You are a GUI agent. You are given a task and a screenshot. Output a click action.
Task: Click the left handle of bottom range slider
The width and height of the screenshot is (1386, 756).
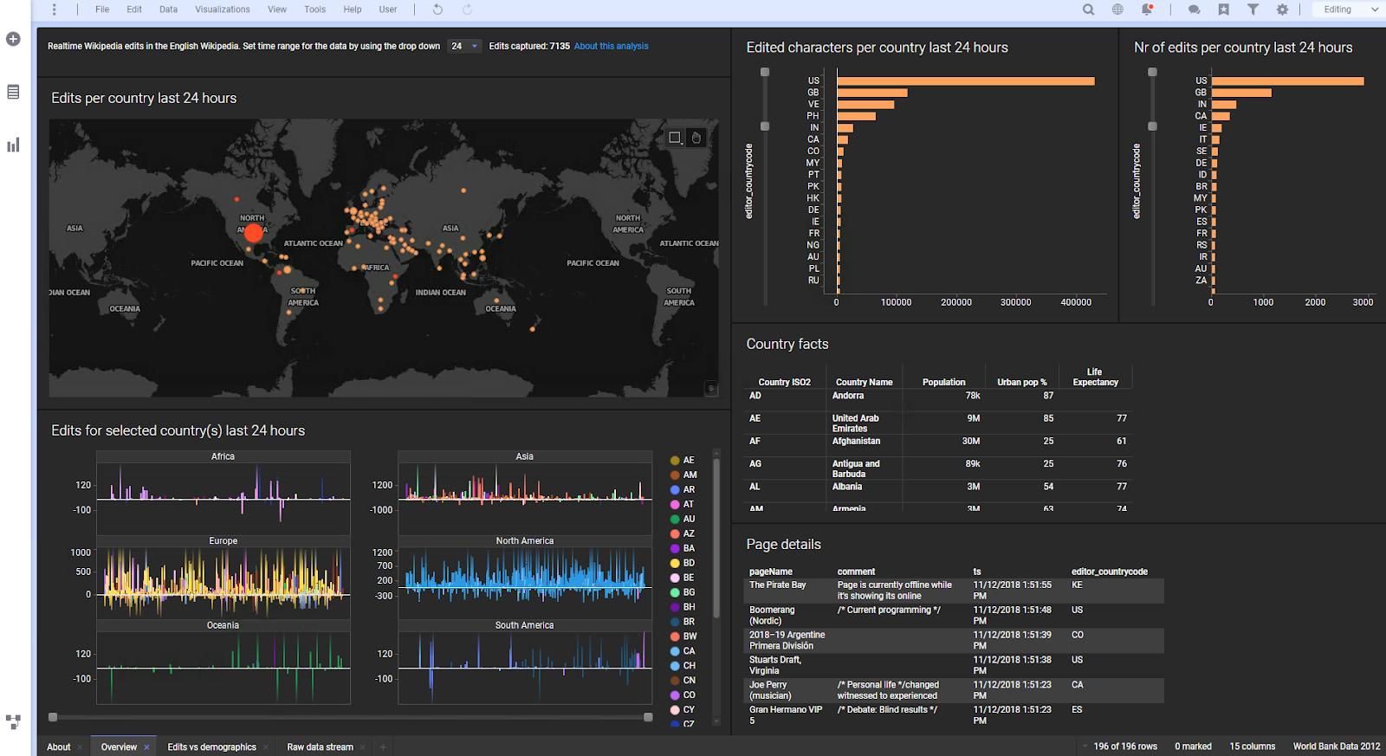pos(53,717)
